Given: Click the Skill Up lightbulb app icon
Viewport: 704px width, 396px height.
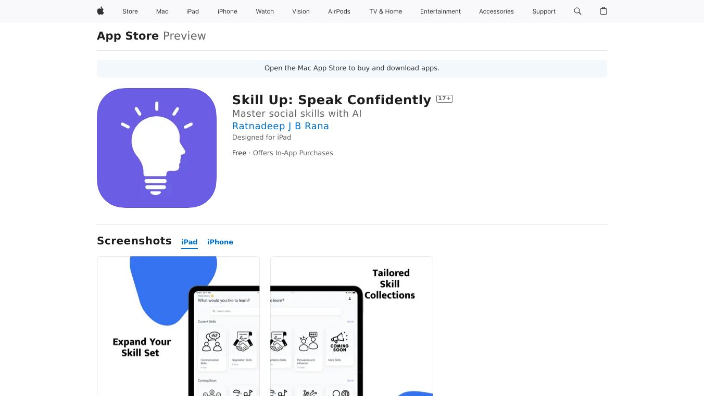Looking at the screenshot, I should pyautogui.click(x=157, y=148).
